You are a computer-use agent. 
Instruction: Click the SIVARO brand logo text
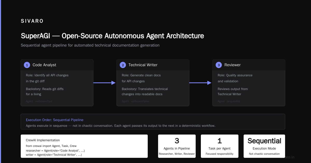coord(32,21)
